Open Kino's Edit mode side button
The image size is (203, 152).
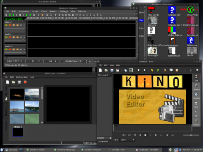[x=196, y=78]
